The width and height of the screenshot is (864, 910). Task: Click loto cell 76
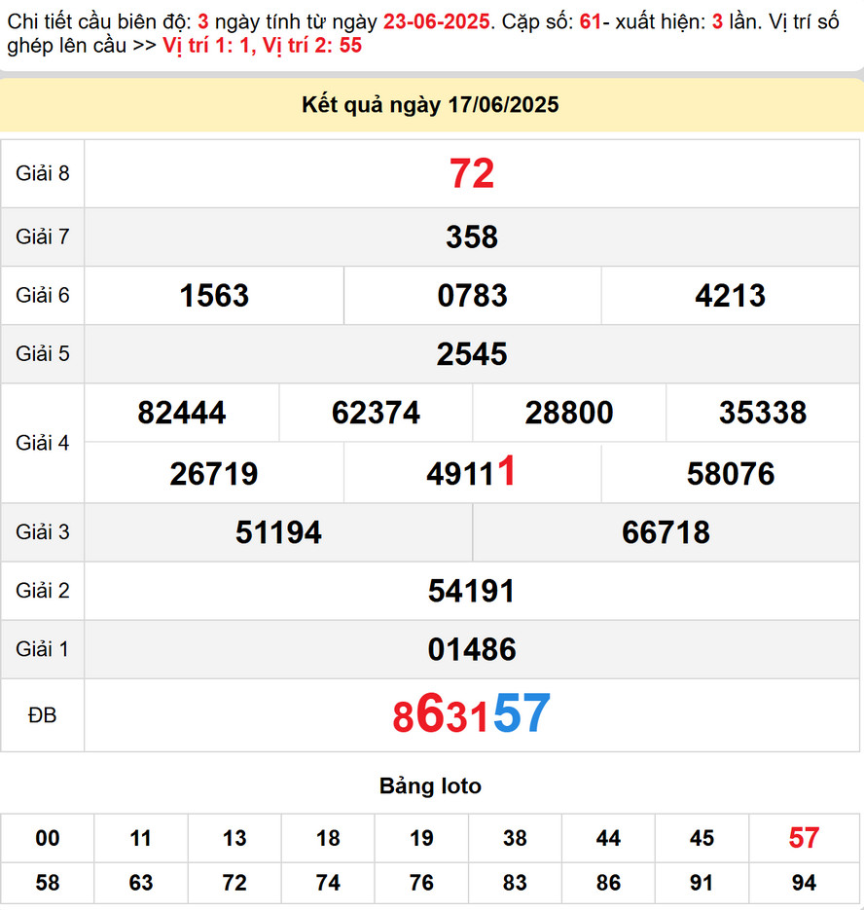[x=421, y=883]
